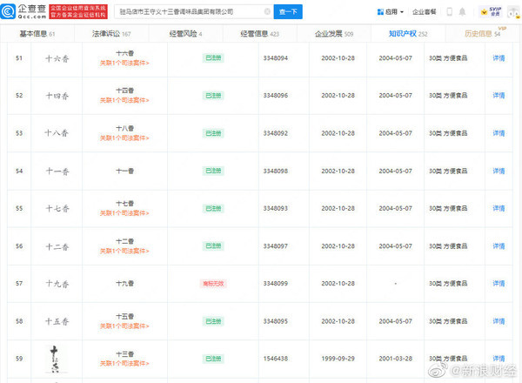The height and width of the screenshot is (383, 522).
Task: Click the 十七香 trademark image thumbnail
Action: click(x=57, y=209)
